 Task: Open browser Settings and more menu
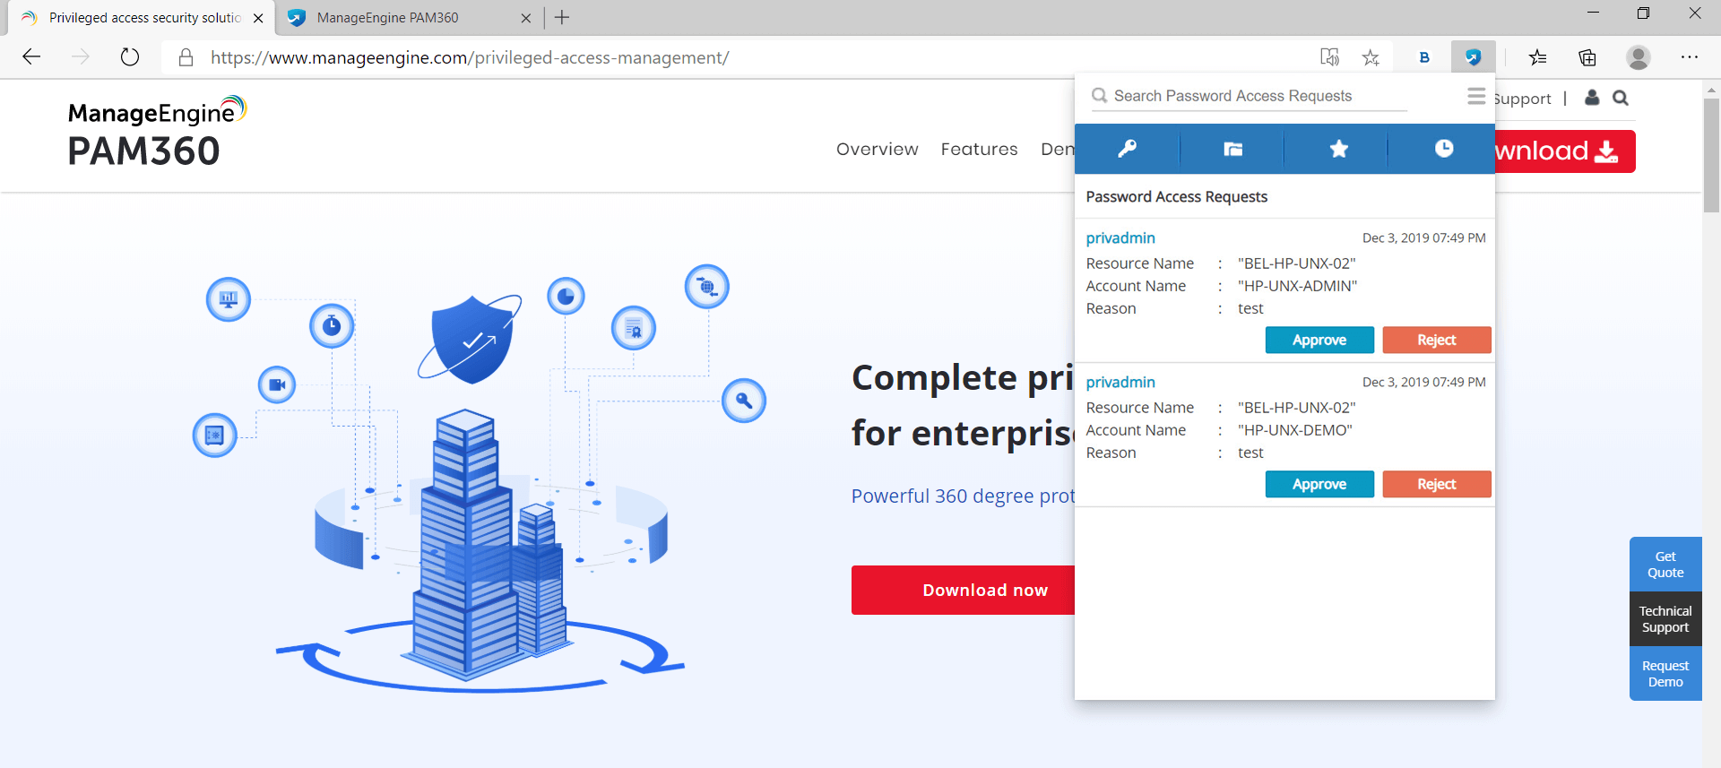pyautogui.click(x=1690, y=57)
